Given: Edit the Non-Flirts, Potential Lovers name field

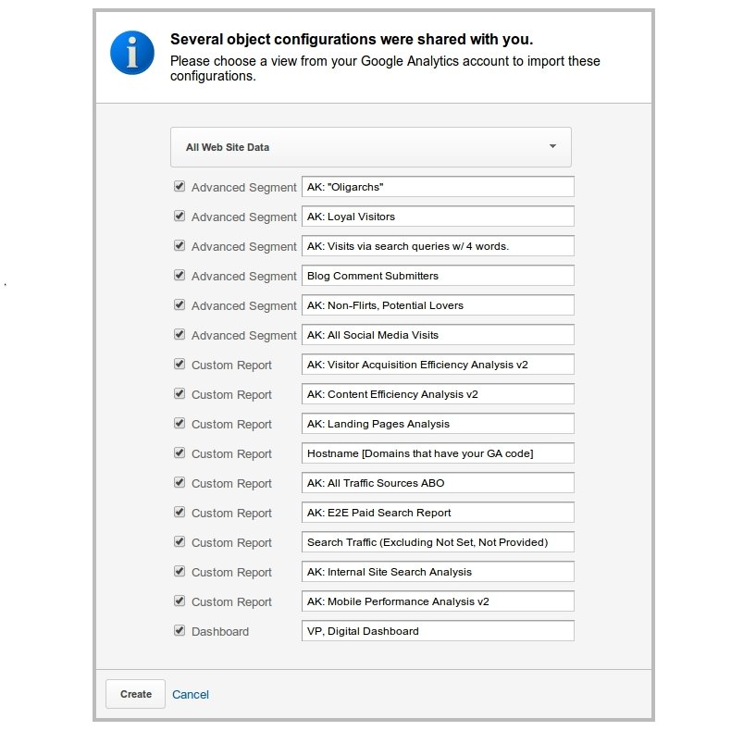Looking at the screenshot, I should pos(438,305).
